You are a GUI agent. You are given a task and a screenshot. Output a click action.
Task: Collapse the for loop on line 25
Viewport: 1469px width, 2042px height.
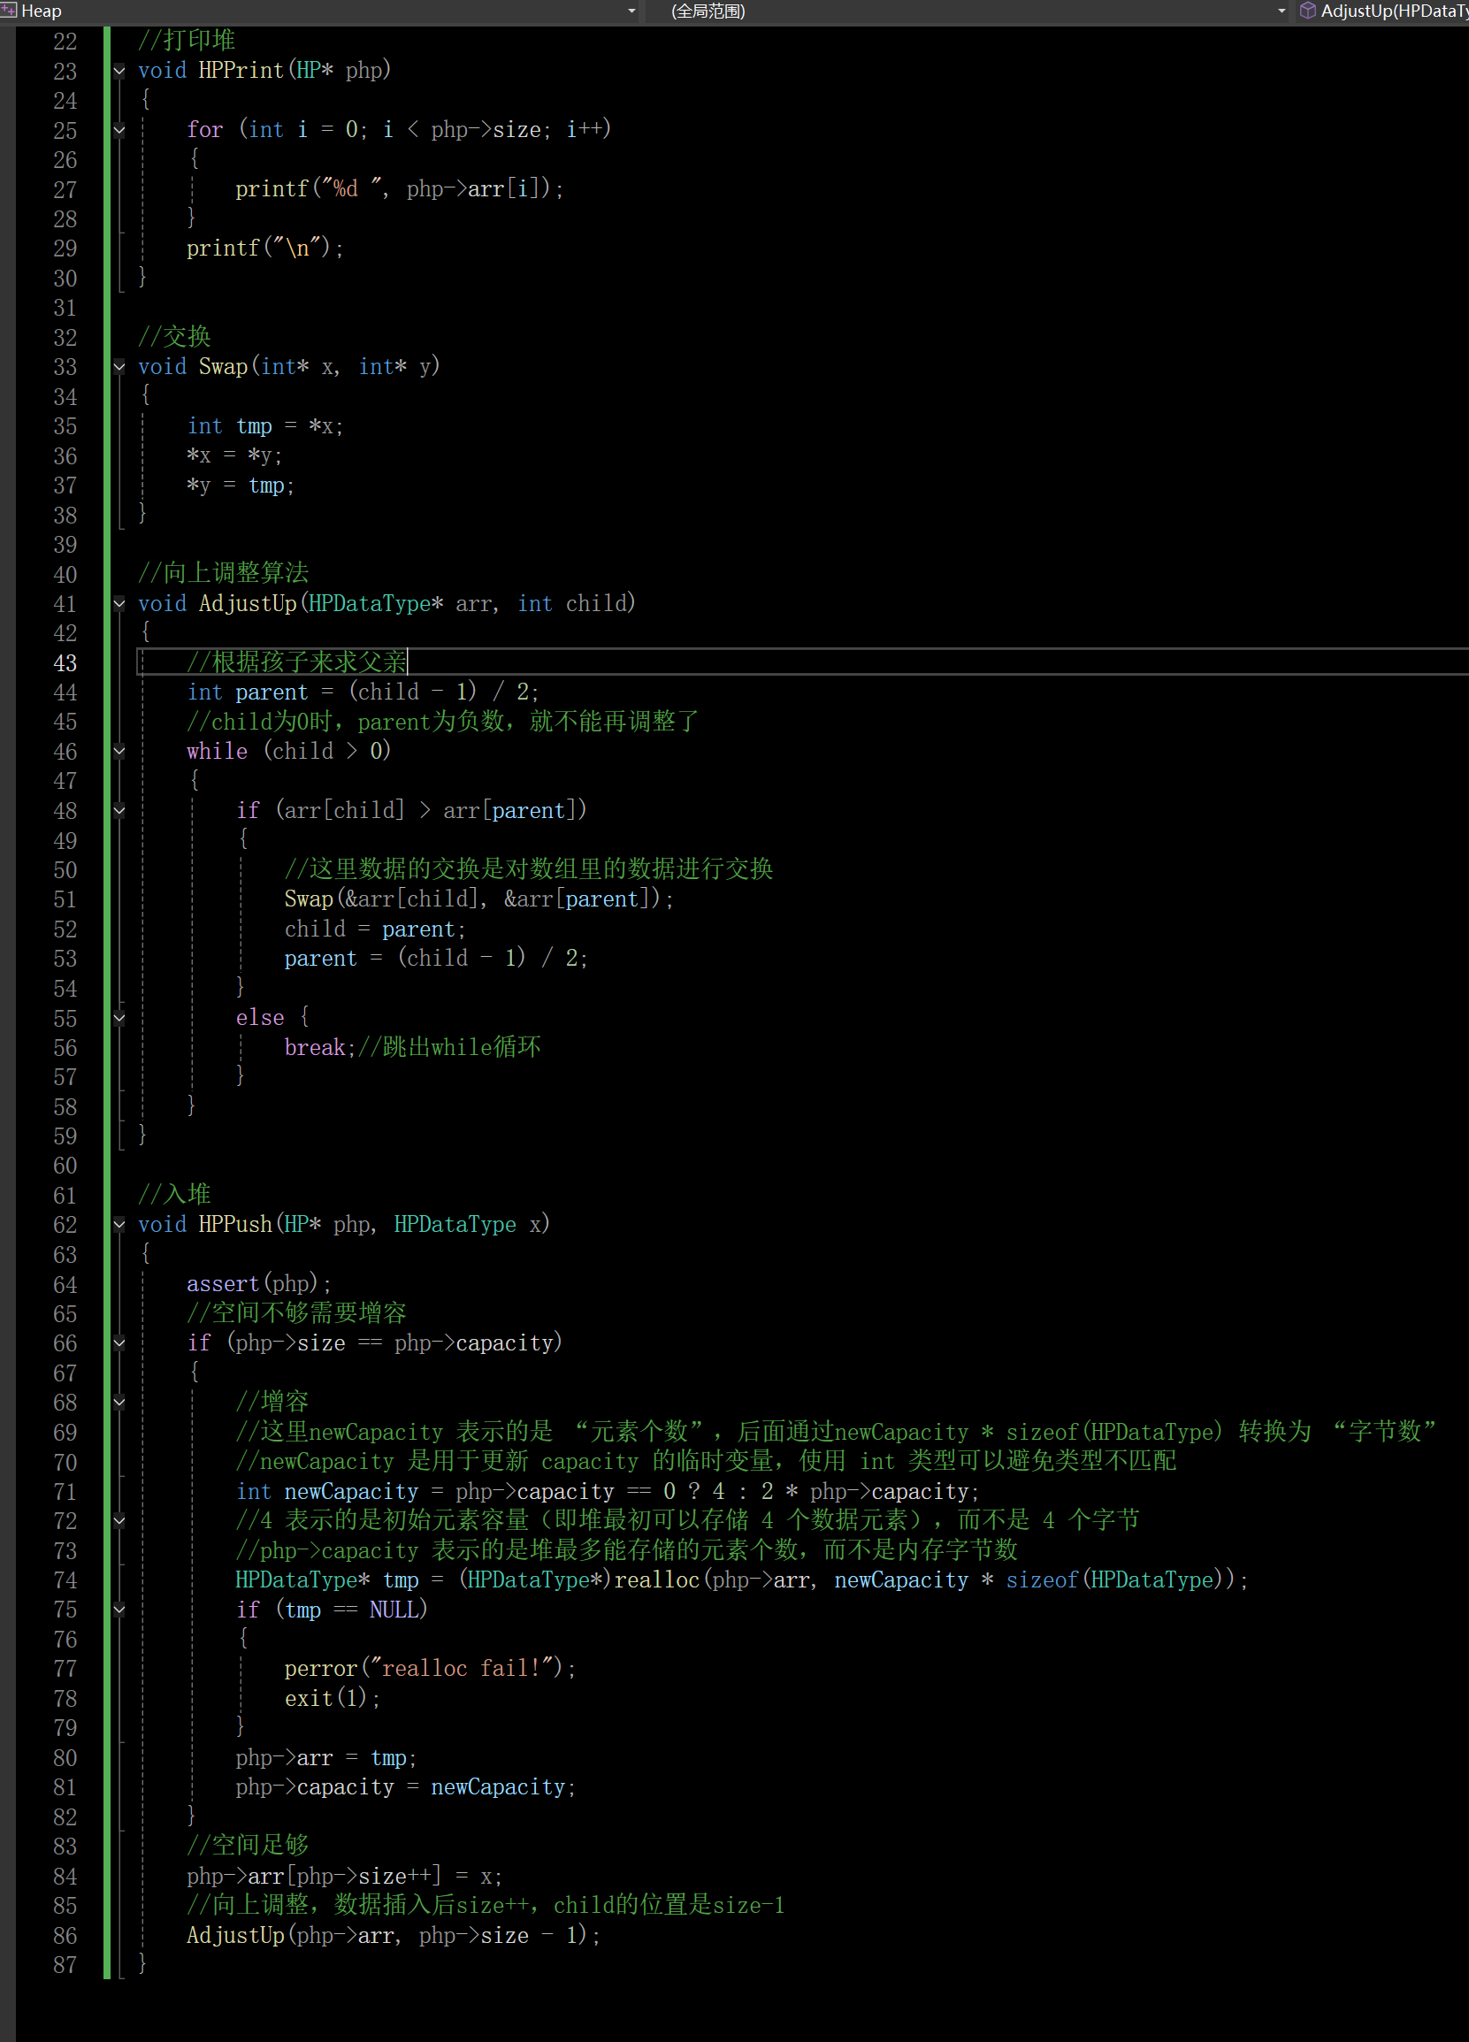coord(119,130)
